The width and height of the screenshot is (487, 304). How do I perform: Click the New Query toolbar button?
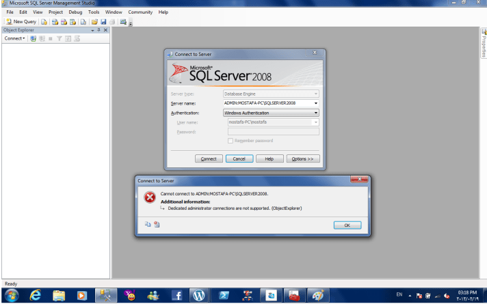point(21,22)
